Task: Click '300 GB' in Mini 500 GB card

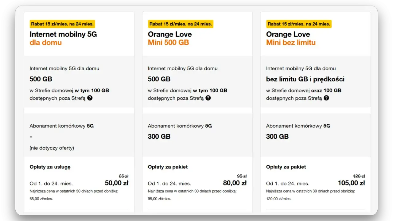Action: point(159,136)
